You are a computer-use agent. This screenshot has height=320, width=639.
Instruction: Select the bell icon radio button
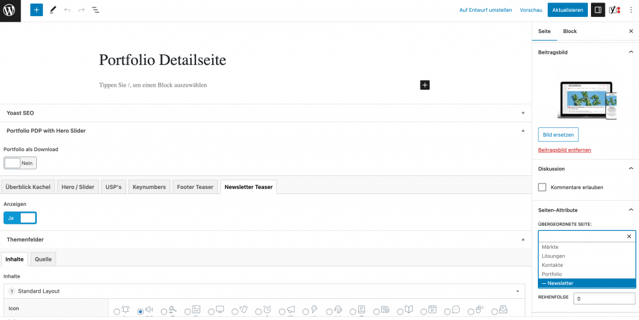click(x=117, y=312)
